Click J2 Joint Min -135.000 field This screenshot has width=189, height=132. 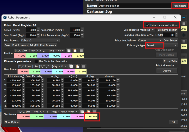tap(14, 85)
